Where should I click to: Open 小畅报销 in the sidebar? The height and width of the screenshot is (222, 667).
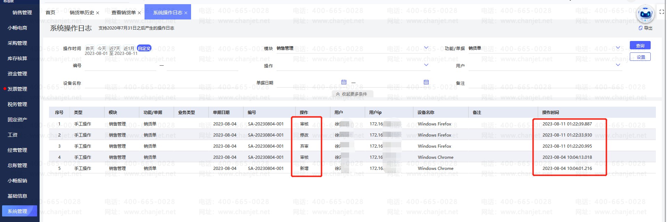[17, 181]
